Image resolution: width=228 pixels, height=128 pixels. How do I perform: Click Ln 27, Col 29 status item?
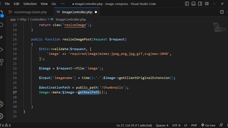(x=134, y=125)
